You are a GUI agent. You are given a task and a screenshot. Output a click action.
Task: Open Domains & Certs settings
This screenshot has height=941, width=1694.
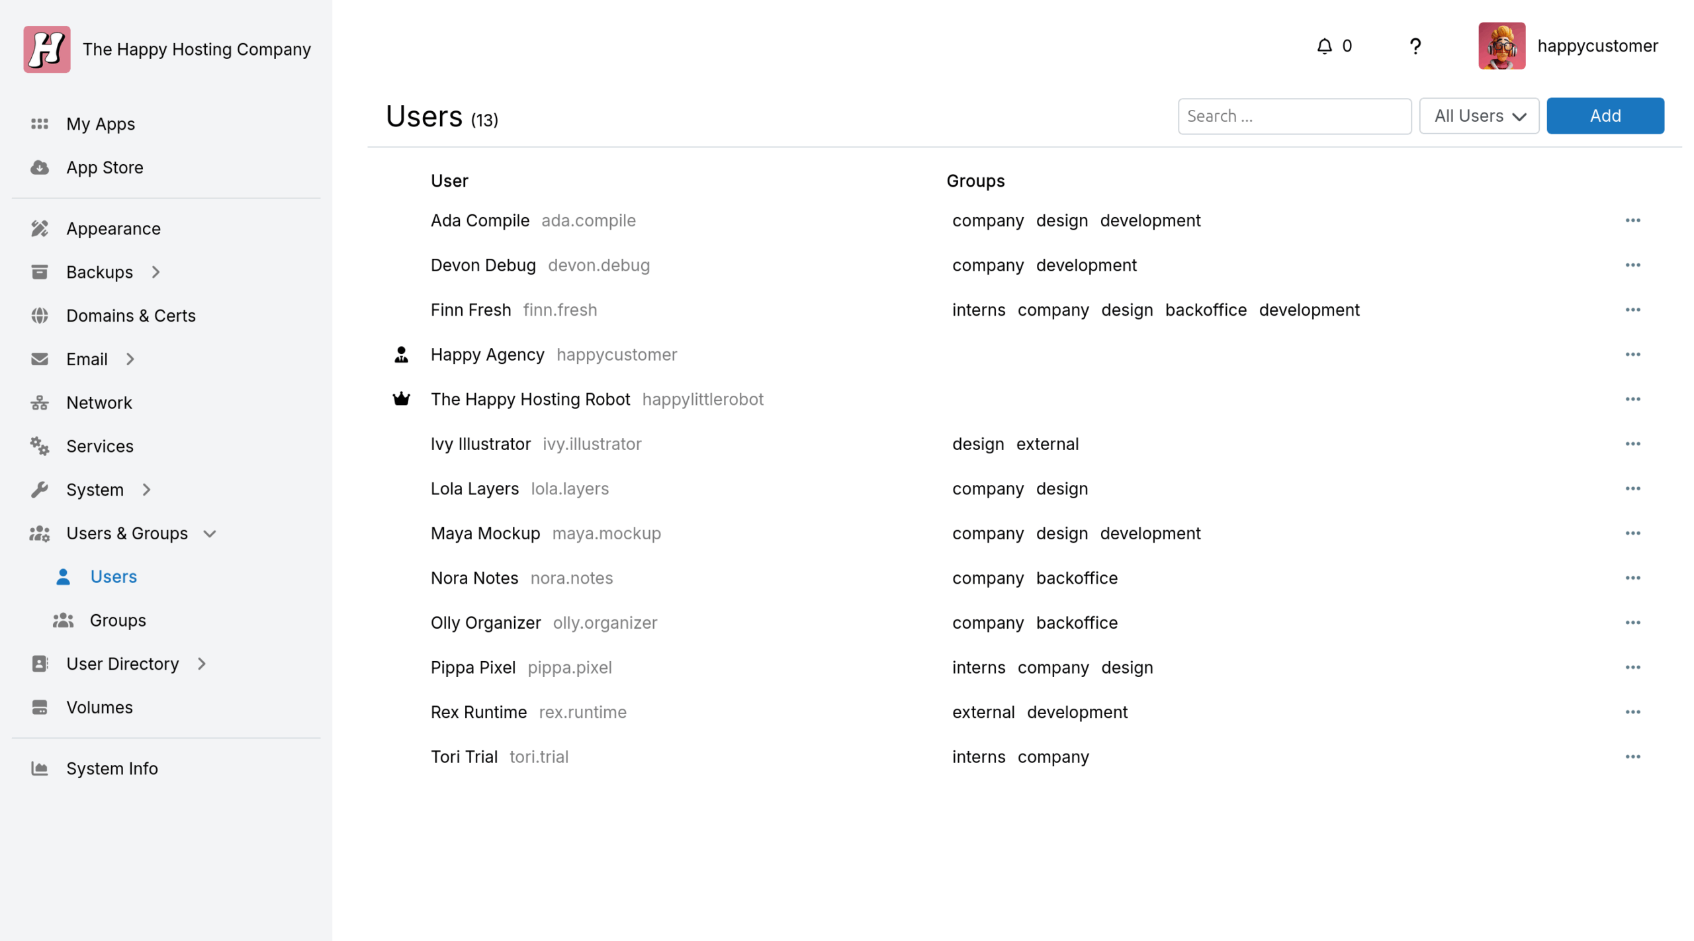click(130, 316)
